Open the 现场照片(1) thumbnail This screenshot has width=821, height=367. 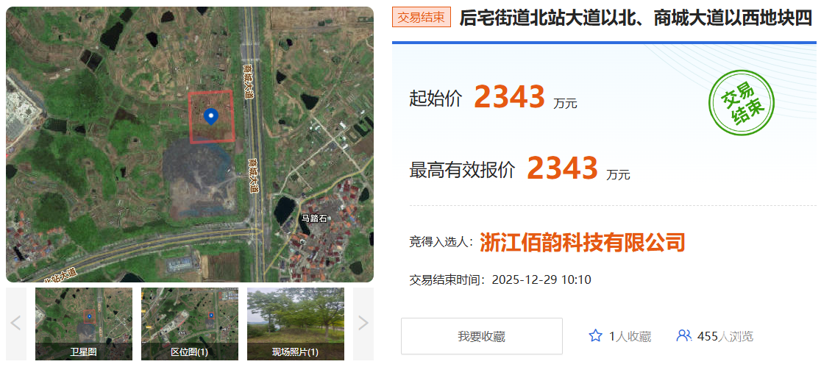[x=295, y=324]
